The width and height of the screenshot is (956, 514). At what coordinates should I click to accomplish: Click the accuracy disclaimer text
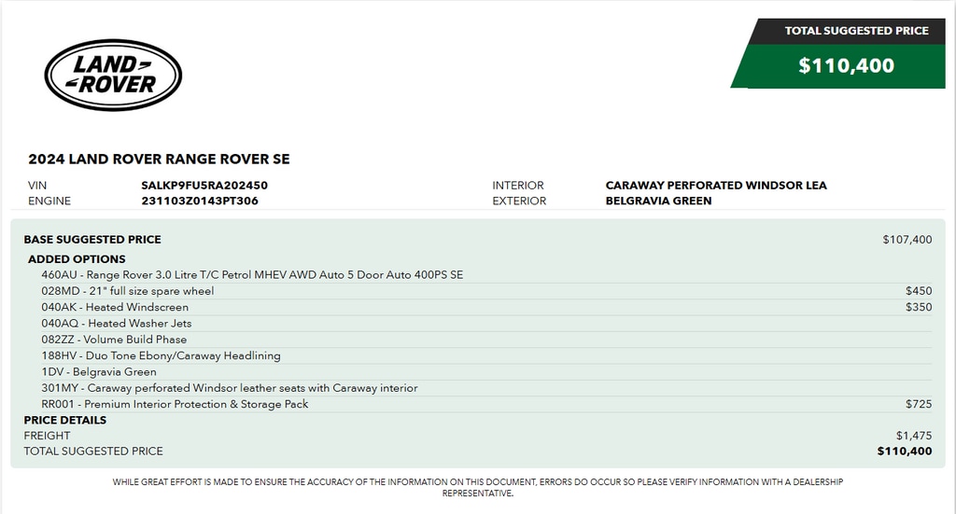[477, 487]
